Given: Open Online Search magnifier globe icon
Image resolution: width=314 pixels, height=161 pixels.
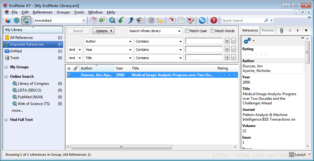Looking at the screenshot, I should point(112,21).
